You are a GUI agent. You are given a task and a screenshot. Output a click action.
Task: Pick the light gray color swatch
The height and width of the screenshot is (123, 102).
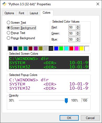(x=46, y=48)
